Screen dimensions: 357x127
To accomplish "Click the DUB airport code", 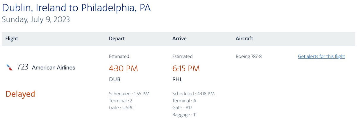I will tap(115, 79).
